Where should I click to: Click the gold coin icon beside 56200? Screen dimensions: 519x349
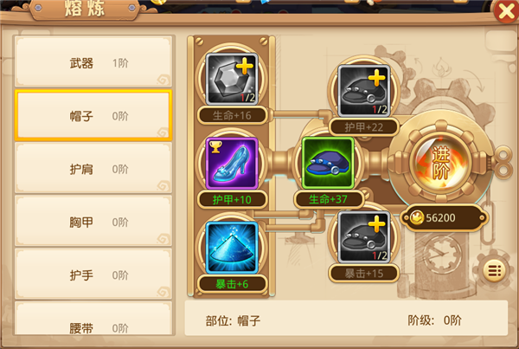[x=417, y=217]
